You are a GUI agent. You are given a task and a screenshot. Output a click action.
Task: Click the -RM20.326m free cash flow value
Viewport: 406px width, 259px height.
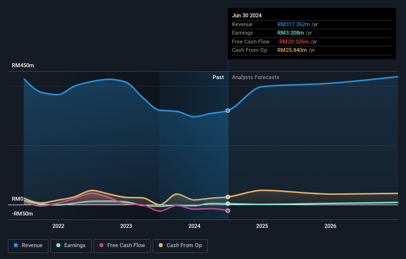click(x=293, y=42)
